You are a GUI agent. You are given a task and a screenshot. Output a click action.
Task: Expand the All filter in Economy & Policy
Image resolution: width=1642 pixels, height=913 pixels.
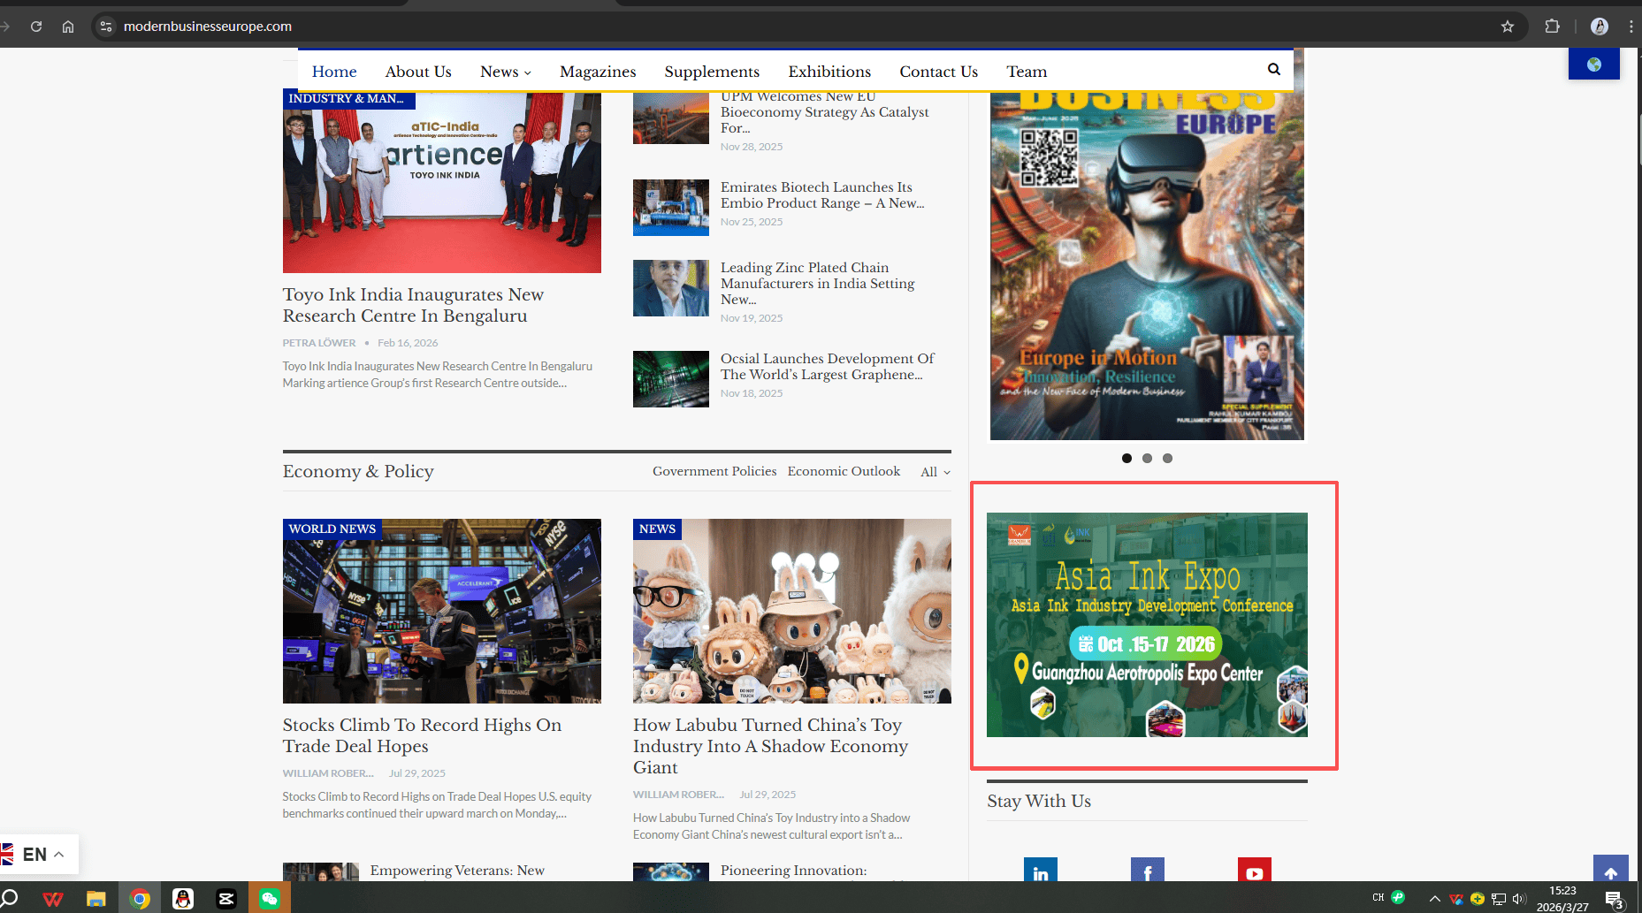click(x=935, y=472)
